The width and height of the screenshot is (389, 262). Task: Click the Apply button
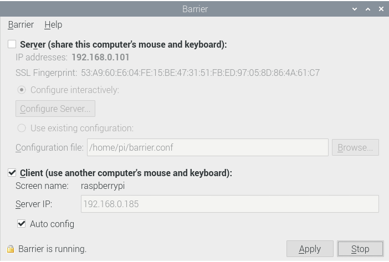(x=310, y=249)
